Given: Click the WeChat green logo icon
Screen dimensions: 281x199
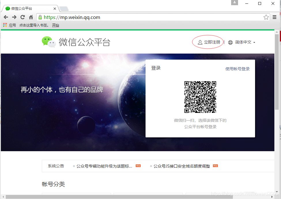Looking at the screenshot, I should coord(47,42).
